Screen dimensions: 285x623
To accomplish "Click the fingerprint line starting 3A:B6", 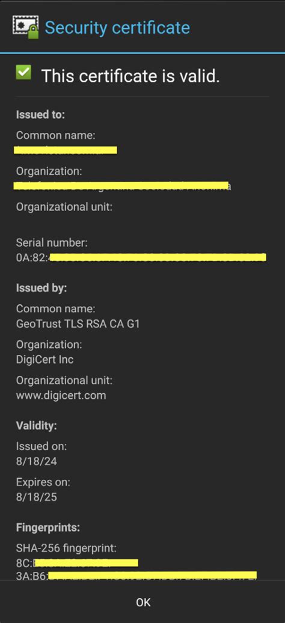I will (136, 575).
